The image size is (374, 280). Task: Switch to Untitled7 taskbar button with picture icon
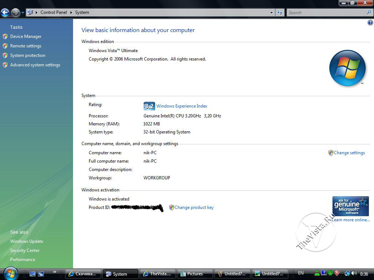coord(270,274)
